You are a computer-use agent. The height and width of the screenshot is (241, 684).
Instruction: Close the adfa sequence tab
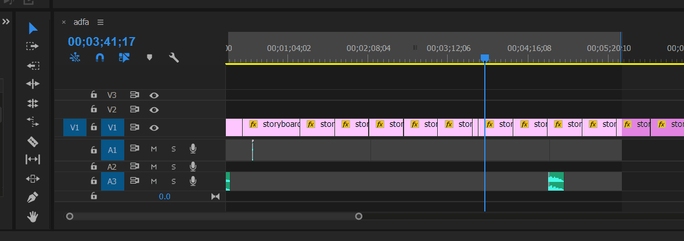64,22
